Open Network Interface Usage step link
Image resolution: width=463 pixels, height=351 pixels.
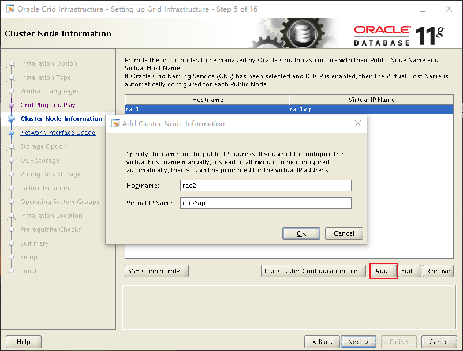point(58,133)
